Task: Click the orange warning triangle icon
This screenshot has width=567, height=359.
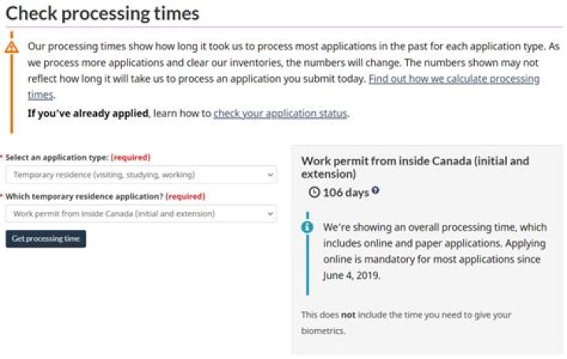Action: pyautogui.click(x=12, y=46)
